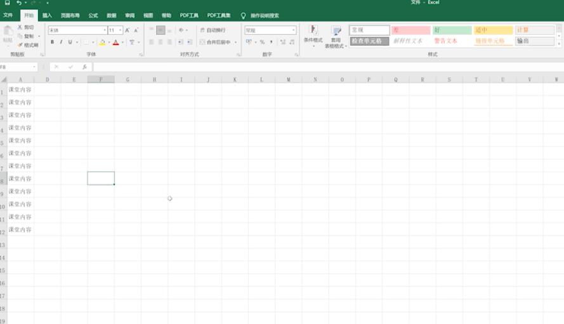Open Format as Table (套用表格格式) menu

coord(336,37)
